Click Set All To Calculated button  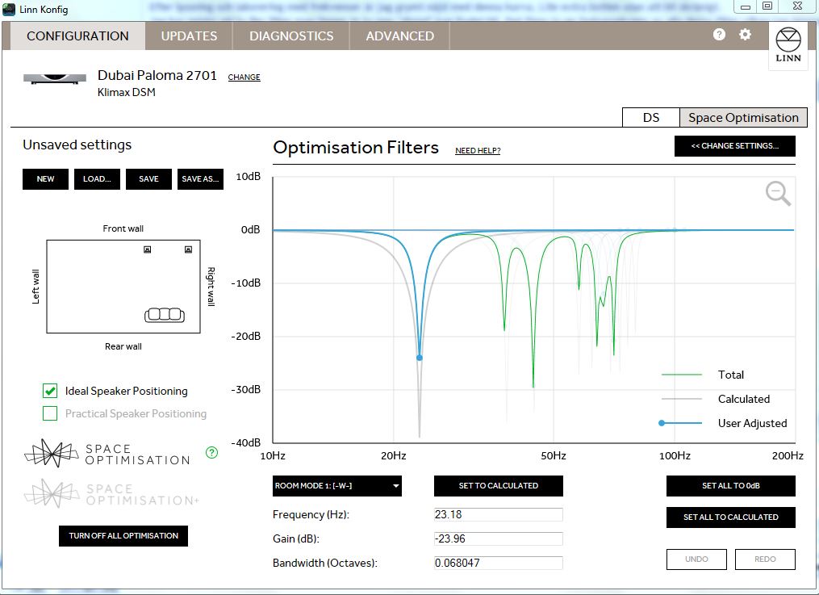730,517
